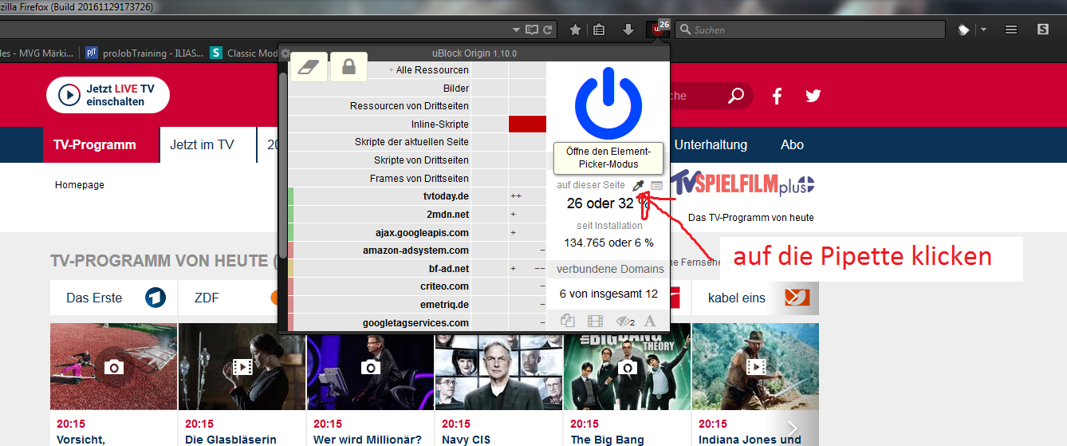Click the 'verbundene Domains' header

609,269
